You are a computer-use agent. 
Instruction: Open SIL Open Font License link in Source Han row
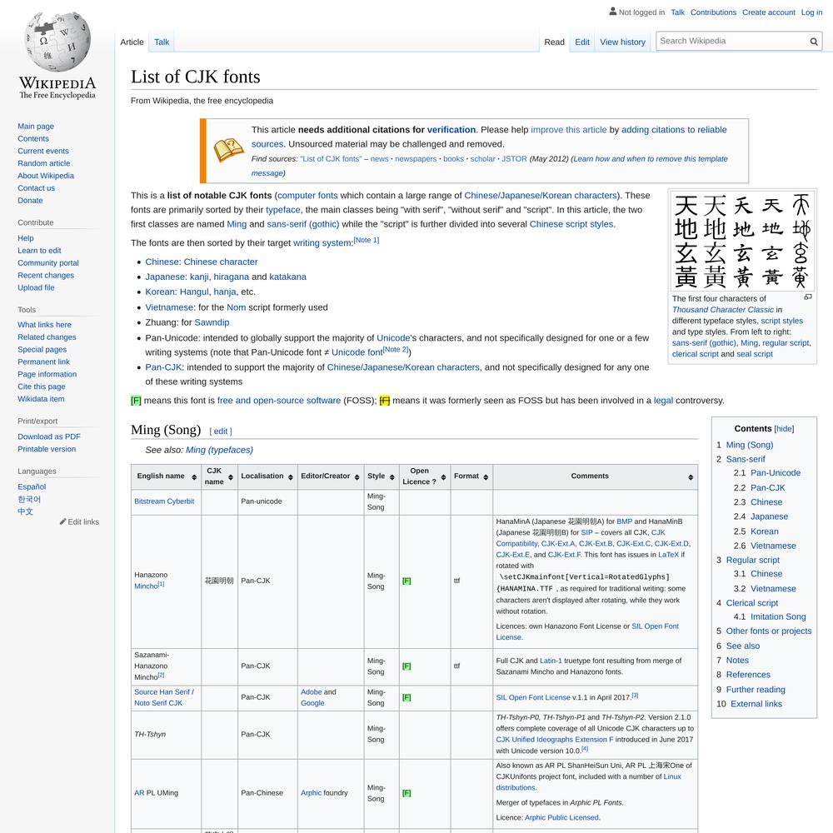click(x=533, y=697)
